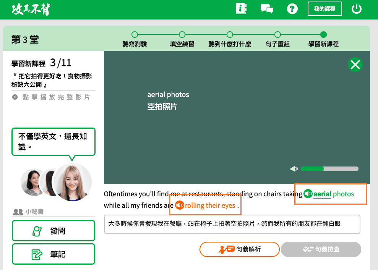Click the help question mark icon
This screenshot has width=378, height=270.
click(x=292, y=9)
